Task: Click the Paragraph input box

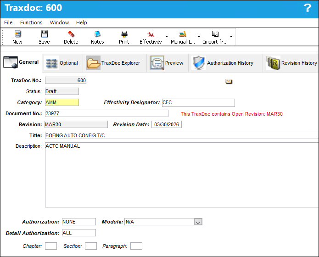Action: point(136,246)
